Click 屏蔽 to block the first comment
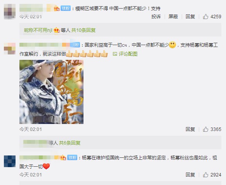This screenshot has width=226, height=185. pyautogui.click(x=173, y=17)
